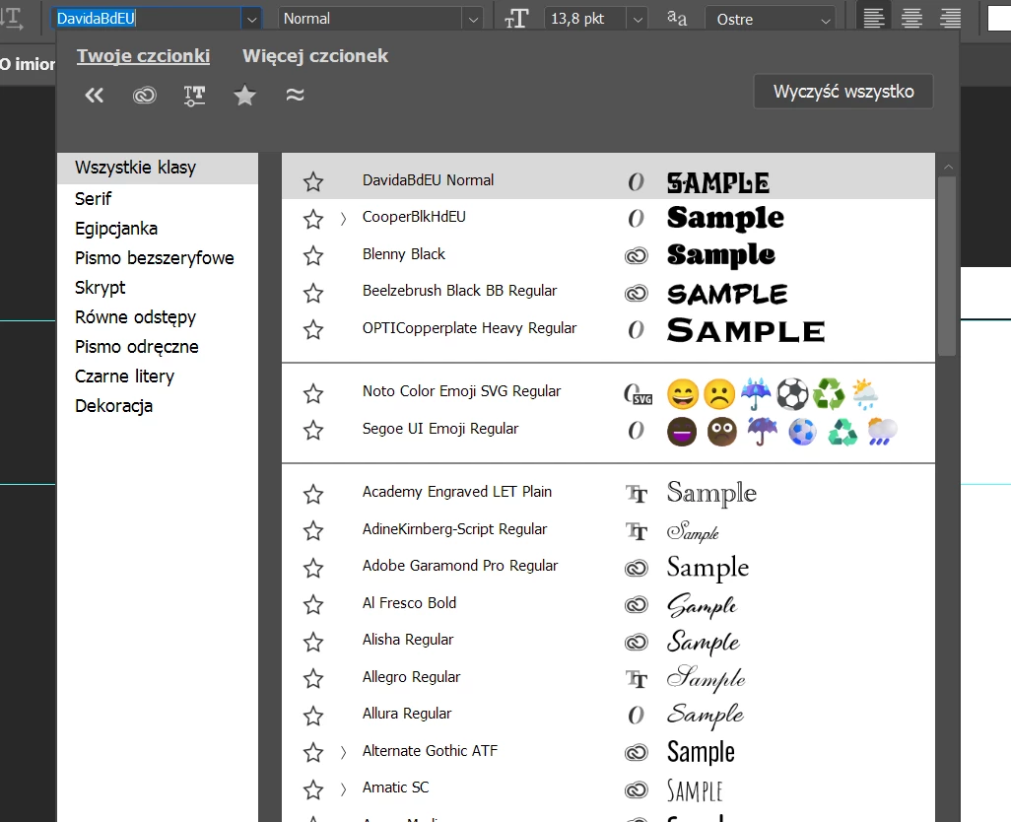Star Noto Color Emoji SVG Regular
The width and height of the screenshot is (1011, 822).
point(313,393)
